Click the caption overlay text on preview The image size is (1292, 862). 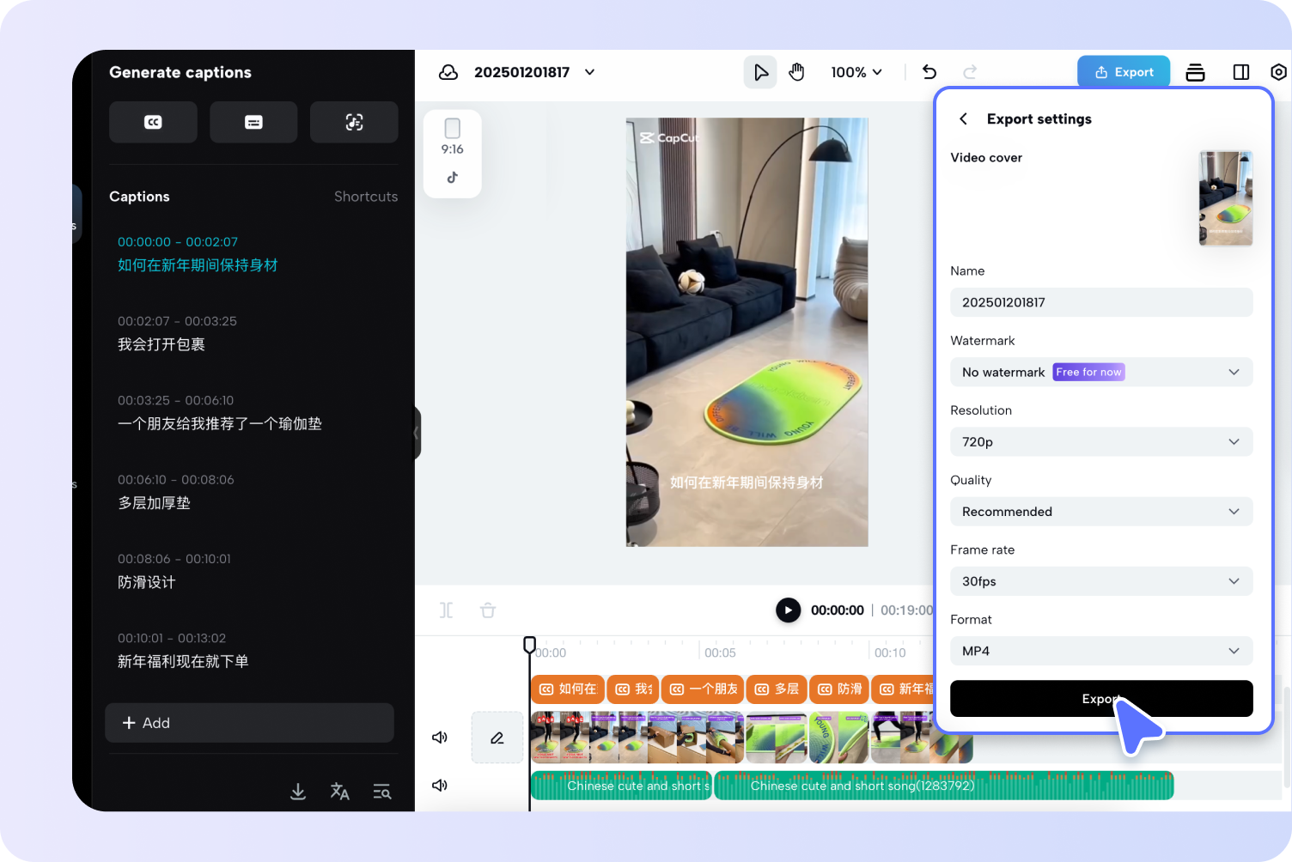(747, 483)
